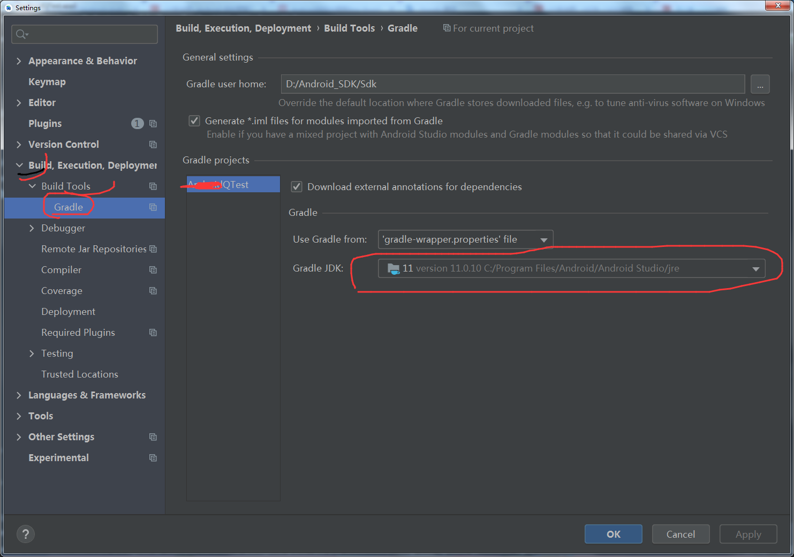Click the project-level icon beside Coverage
Screen dimensions: 794x557
click(153, 291)
